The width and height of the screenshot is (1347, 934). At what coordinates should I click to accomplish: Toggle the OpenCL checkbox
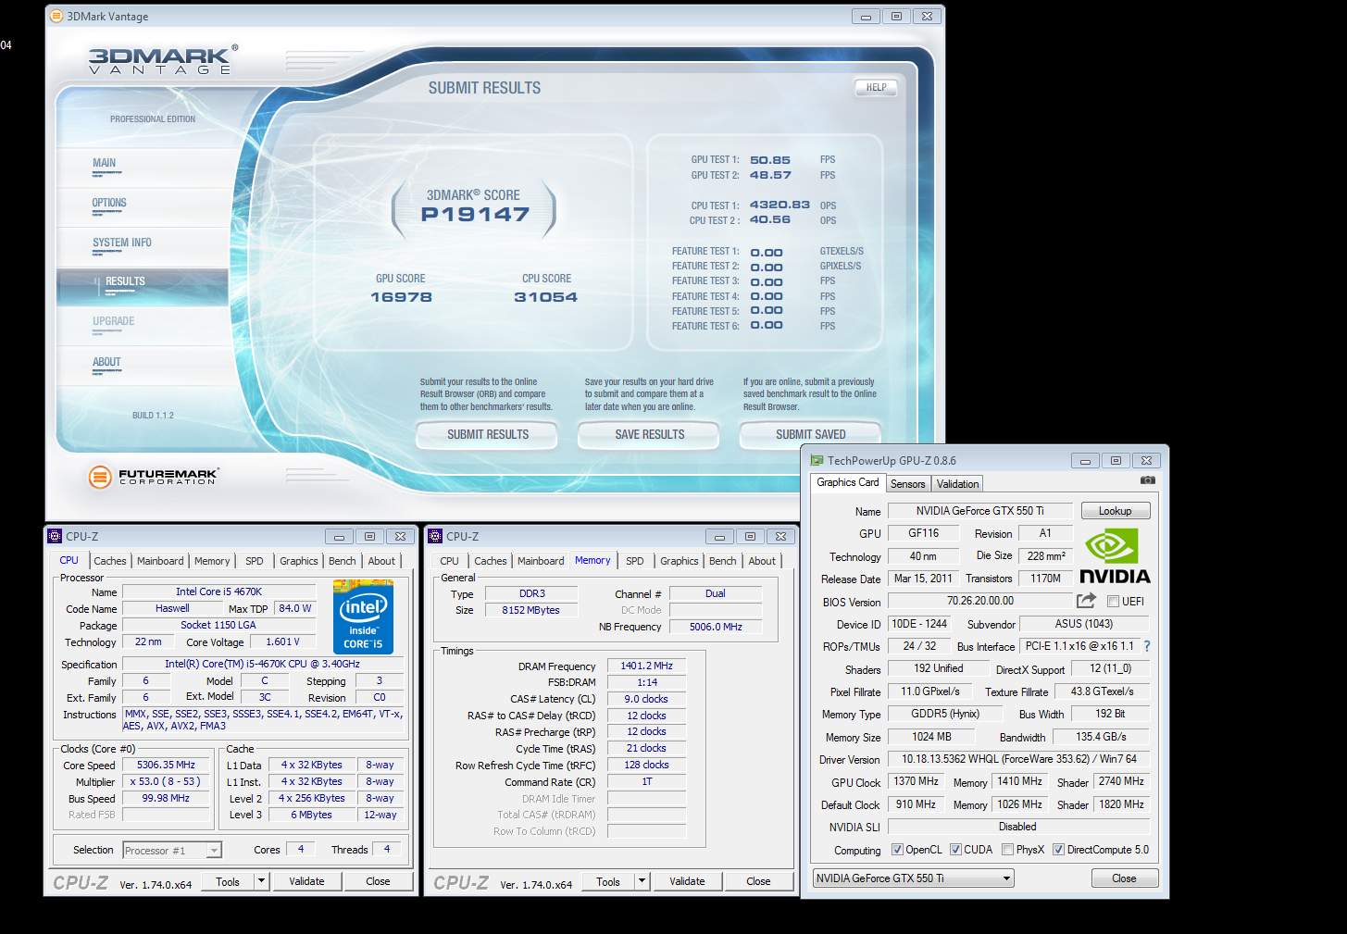(x=897, y=850)
